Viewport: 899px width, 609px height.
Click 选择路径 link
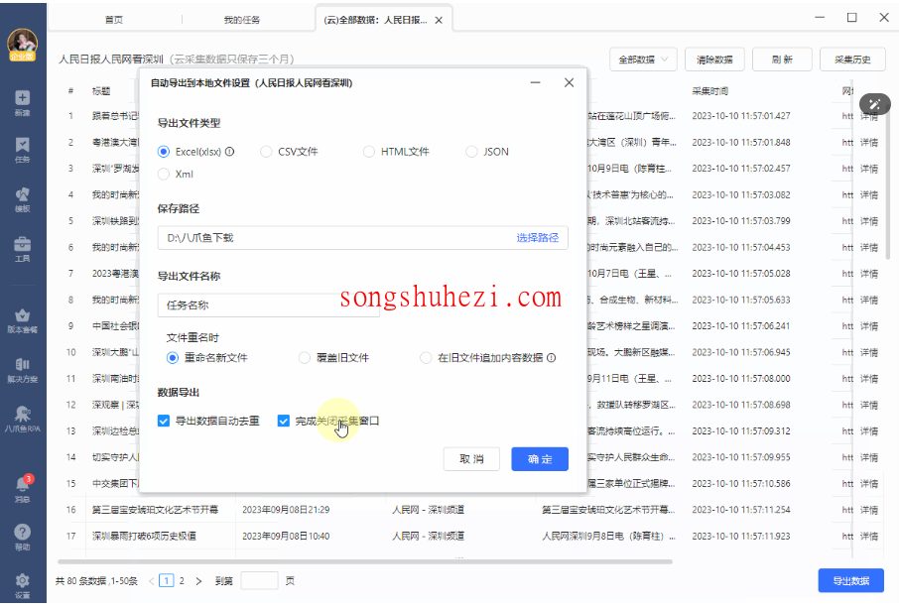pyautogui.click(x=537, y=238)
